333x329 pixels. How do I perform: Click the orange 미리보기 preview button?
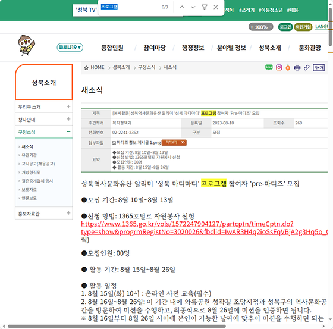pos(174,142)
